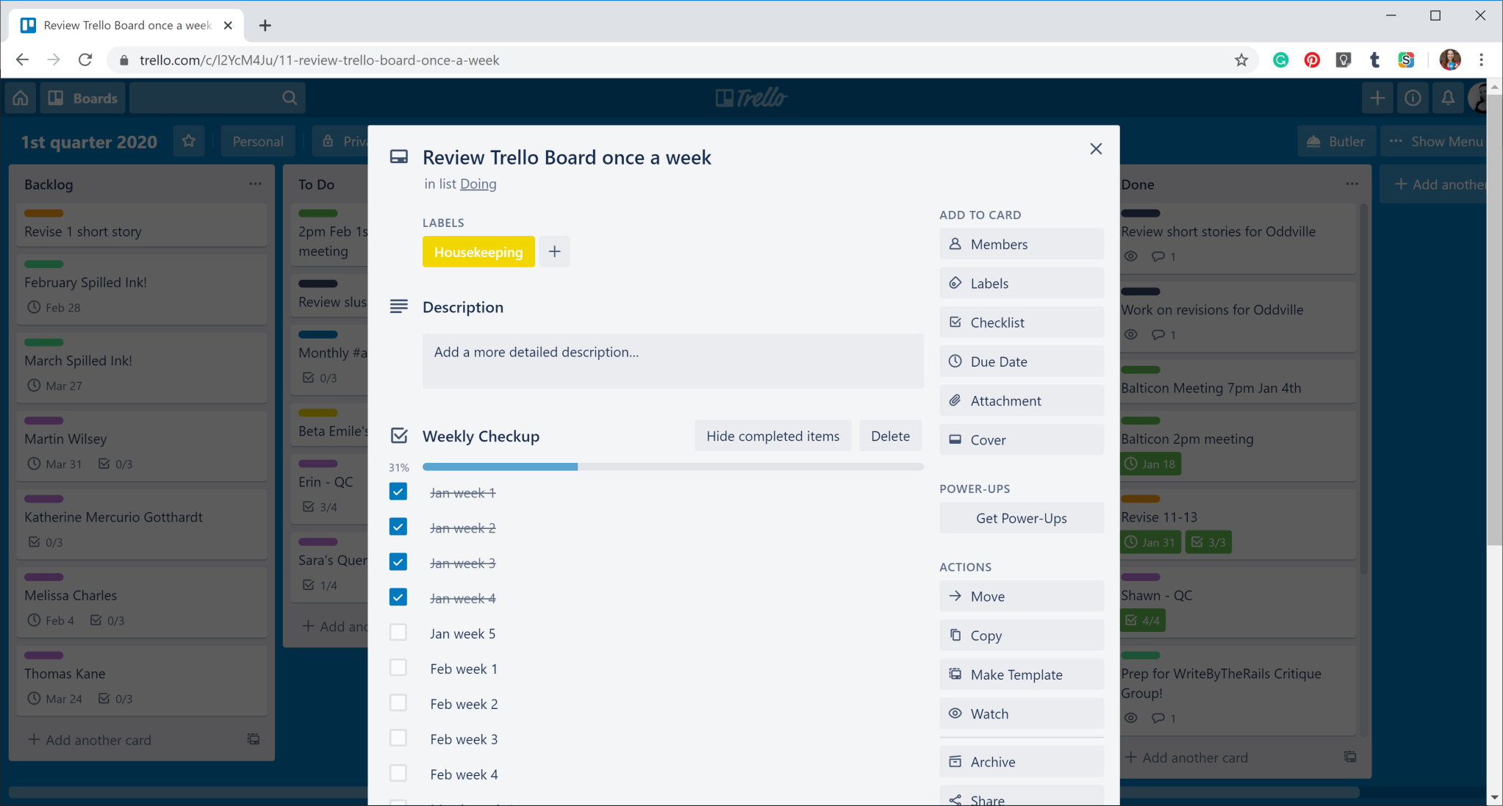The height and width of the screenshot is (806, 1503).
Task: Open the Backlog list actions menu
Action: (x=255, y=184)
